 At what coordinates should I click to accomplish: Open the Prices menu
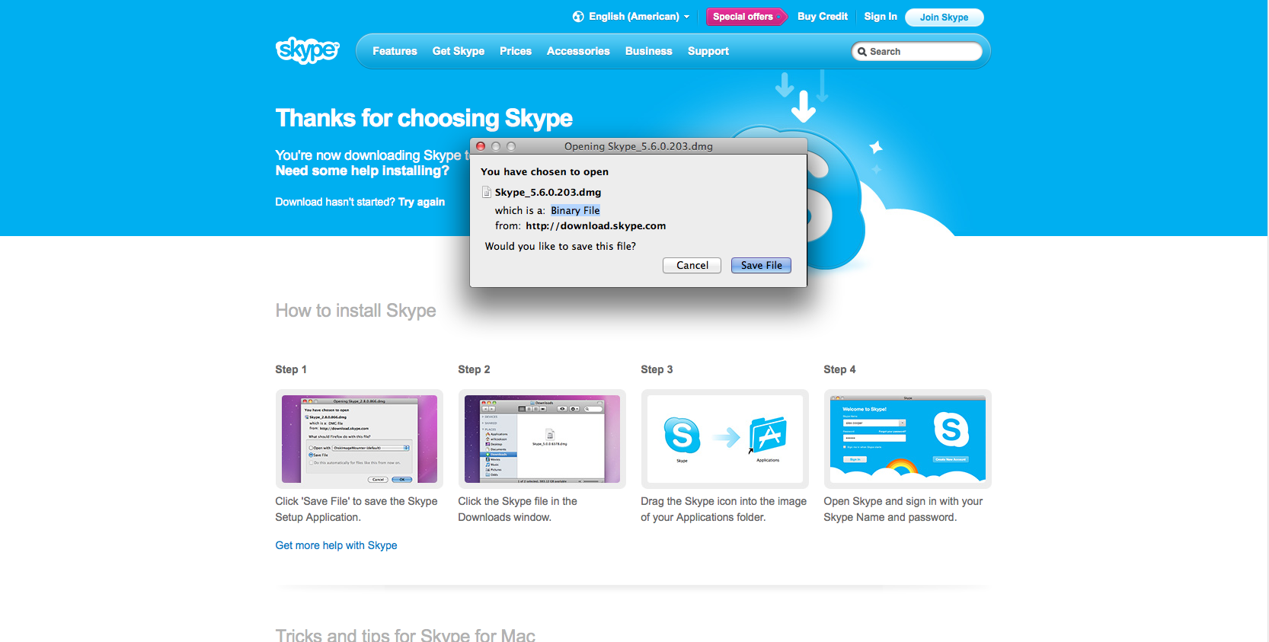pos(516,51)
